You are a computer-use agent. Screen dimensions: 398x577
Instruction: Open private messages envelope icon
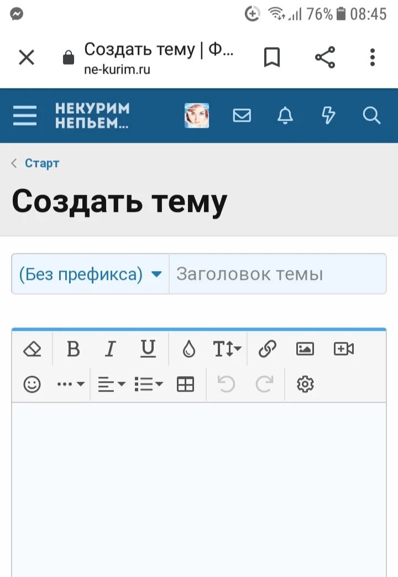pyautogui.click(x=242, y=116)
